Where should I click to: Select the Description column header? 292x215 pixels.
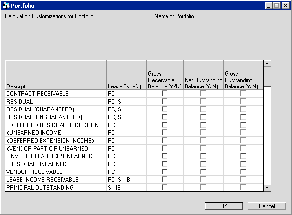coord(56,75)
